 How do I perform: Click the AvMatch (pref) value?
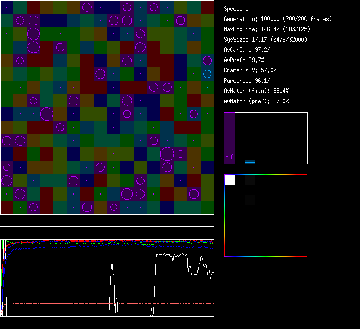(x=256, y=101)
